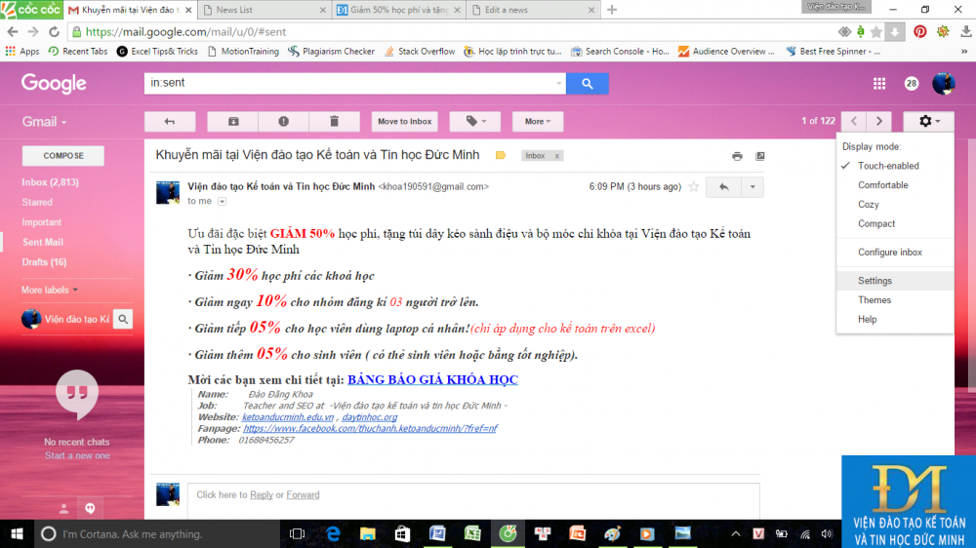The height and width of the screenshot is (548, 976).
Task: Open the Sent Mail folder
Action: (x=43, y=242)
